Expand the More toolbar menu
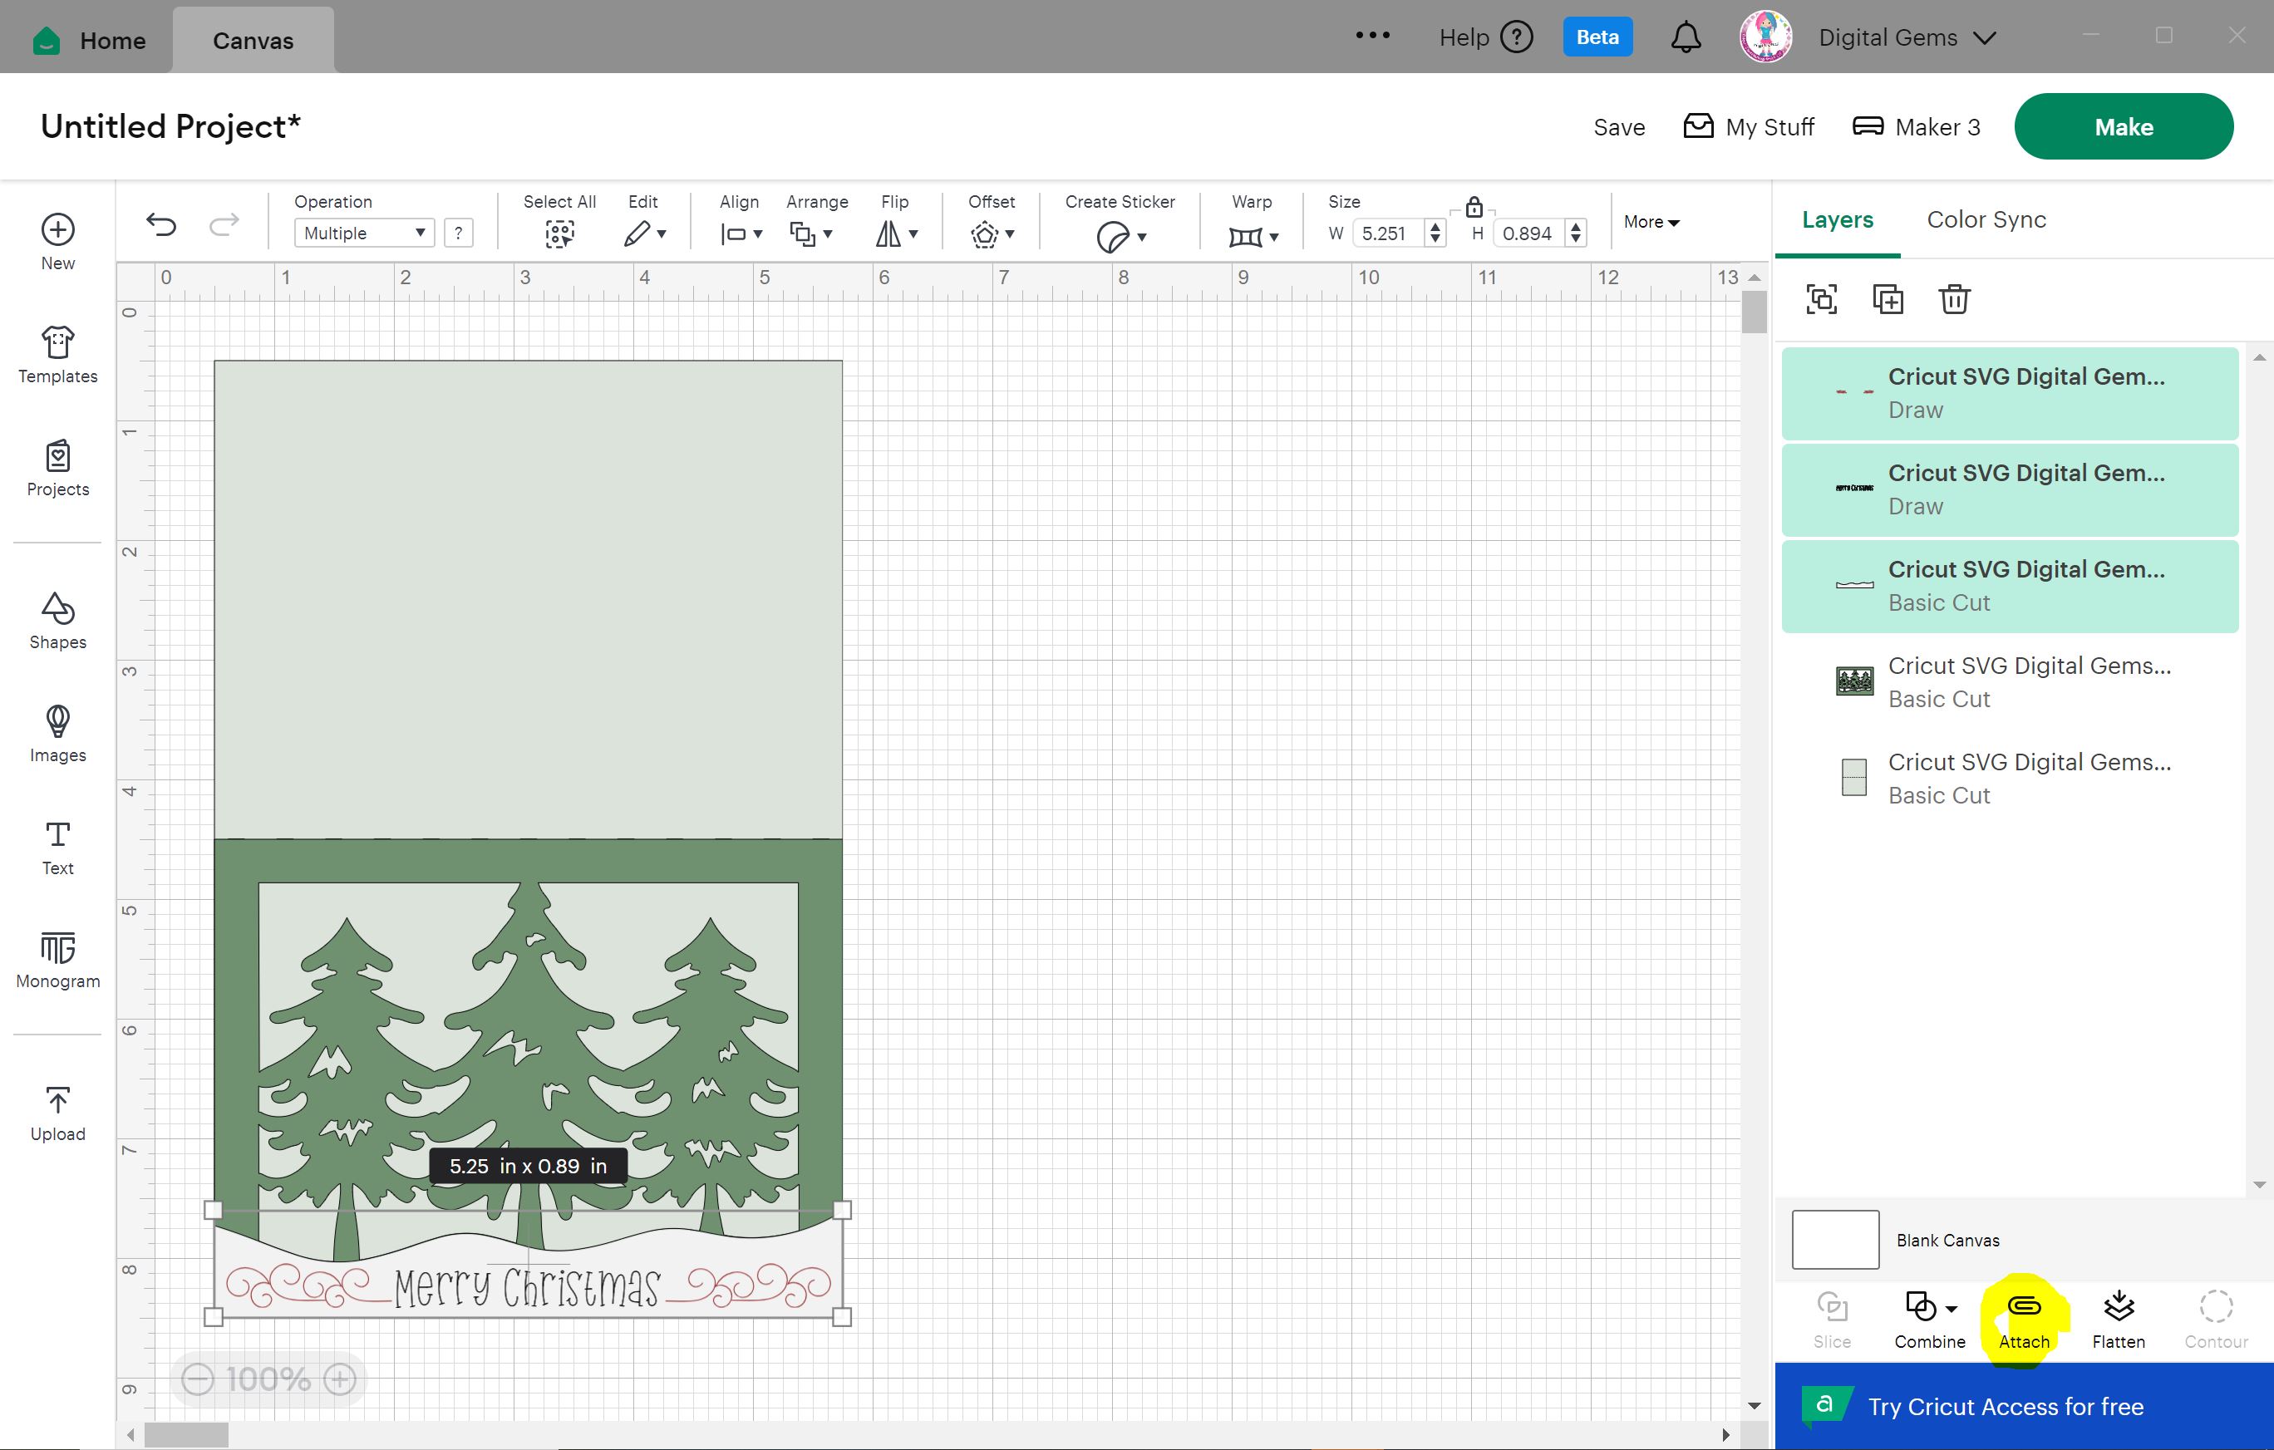This screenshot has height=1450, width=2274. (1651, 222)
